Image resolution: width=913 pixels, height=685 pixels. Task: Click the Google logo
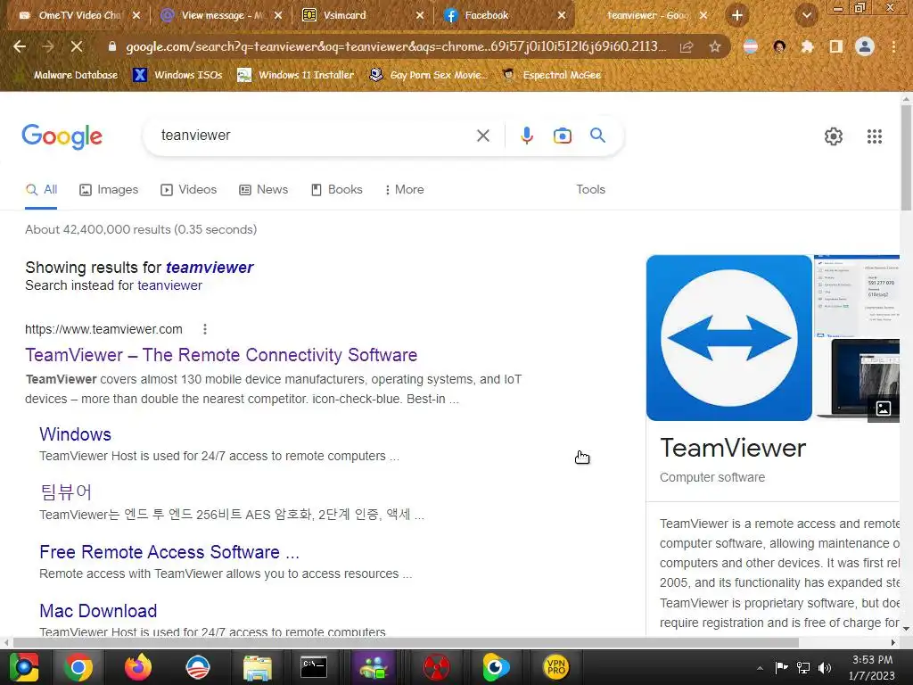click(x=62, y=136)
